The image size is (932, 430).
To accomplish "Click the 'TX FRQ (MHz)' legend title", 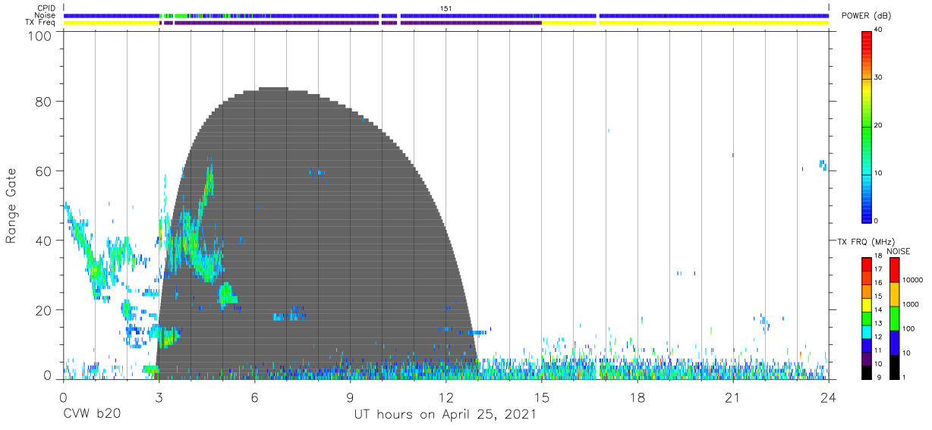I will pyautogui.click(x=865, y=242).
